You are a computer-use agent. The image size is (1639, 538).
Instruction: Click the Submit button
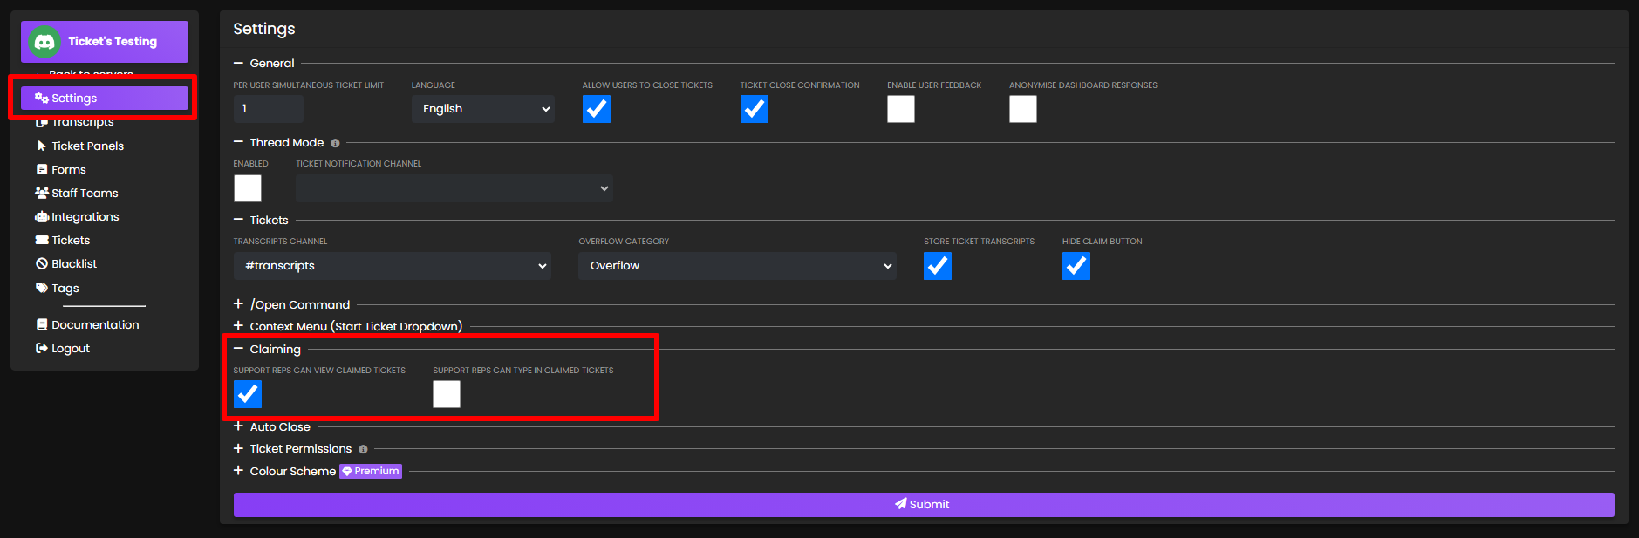click(924, 505)
